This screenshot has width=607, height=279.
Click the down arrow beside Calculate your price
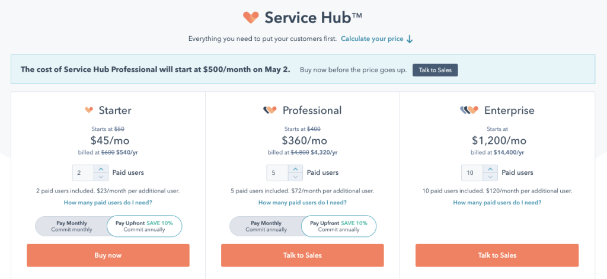pyautogui.click(x=410, y=39)
